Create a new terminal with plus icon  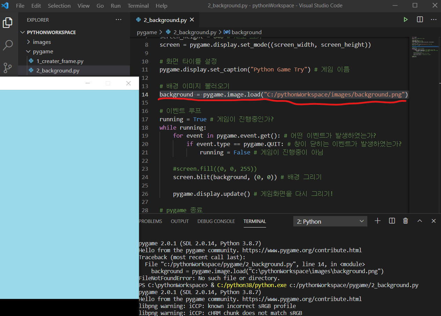[x=377, y=221]
